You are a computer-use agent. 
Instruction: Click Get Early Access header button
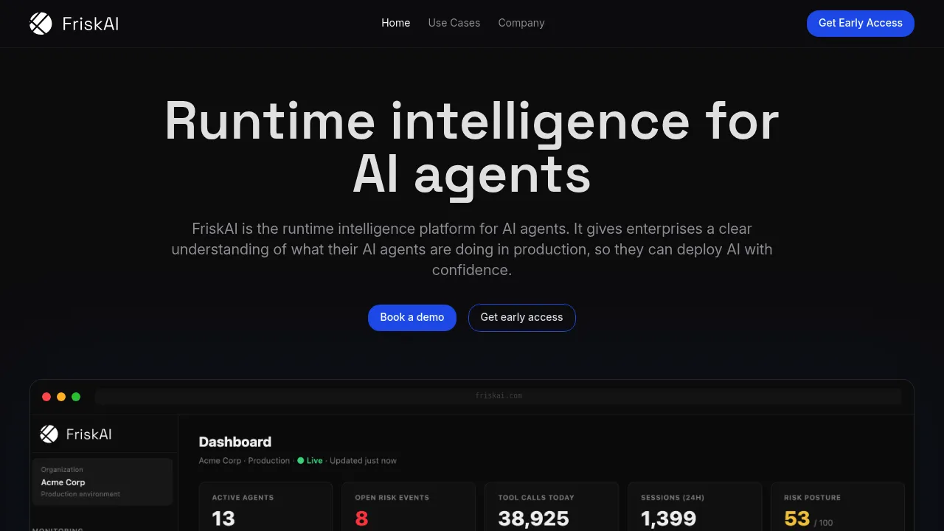pyautogui.click(x=861, y=23)
